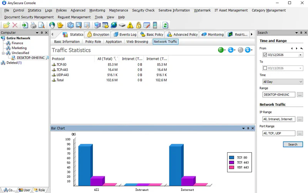Switch to the Events Log tab

[x=125, y=35]
